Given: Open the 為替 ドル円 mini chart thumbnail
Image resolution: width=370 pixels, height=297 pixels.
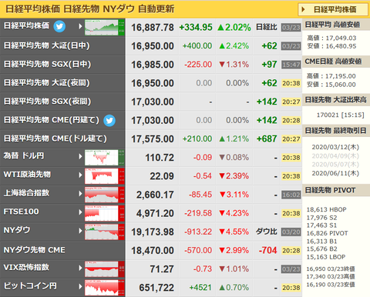Looking at the screenshot, I should pos(105,158).
